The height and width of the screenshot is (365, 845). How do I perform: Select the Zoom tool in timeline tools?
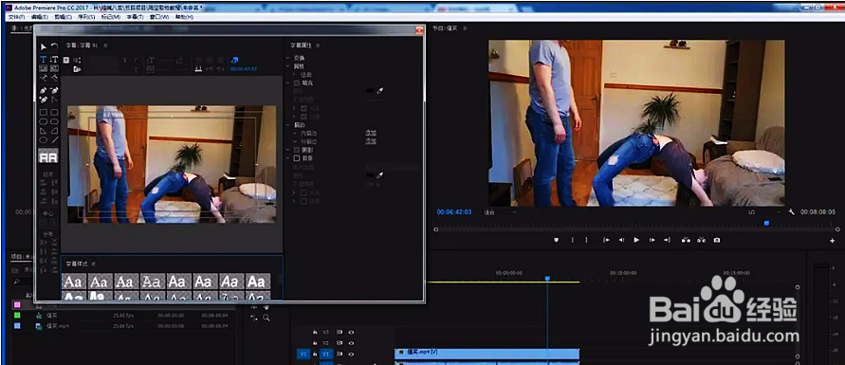(266, 319)
